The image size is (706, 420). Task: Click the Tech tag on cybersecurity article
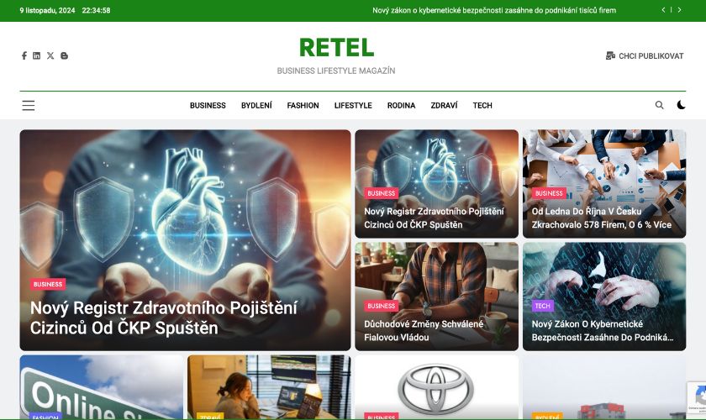coord(543,306)
